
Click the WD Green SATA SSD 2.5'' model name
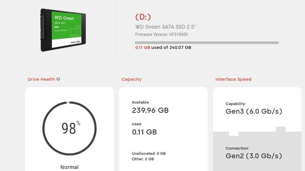click(x=166, y=27)
